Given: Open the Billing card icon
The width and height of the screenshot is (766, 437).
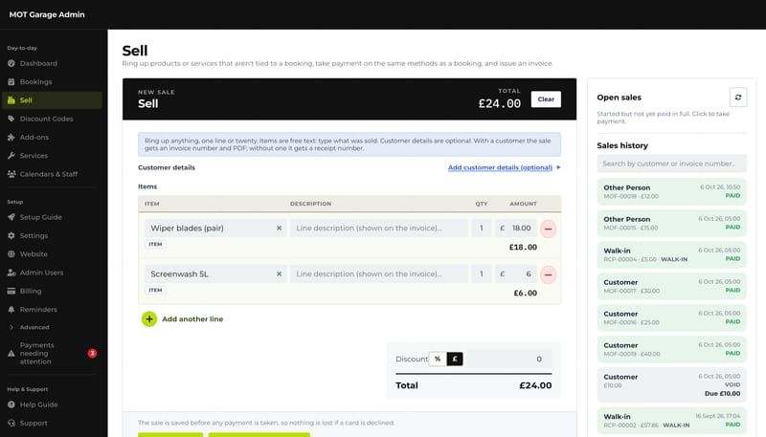Looking at the screenshot, I should (x=11, y=291).
